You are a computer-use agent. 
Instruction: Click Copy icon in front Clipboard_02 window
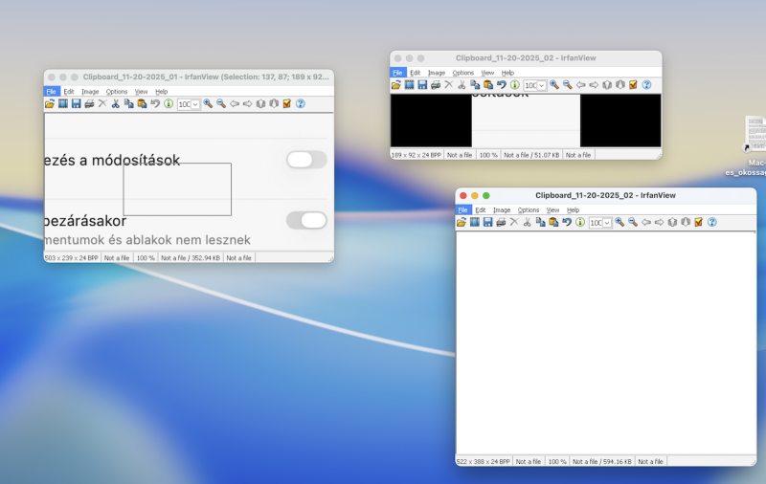(x=541, y=222)
